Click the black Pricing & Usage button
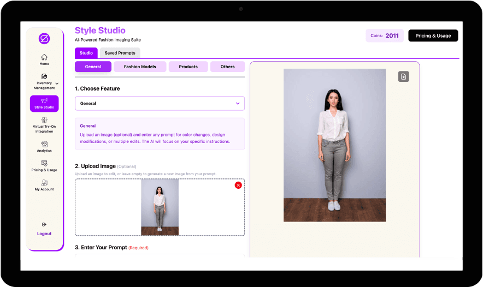The image size is (483, 287). pos(433,35)
